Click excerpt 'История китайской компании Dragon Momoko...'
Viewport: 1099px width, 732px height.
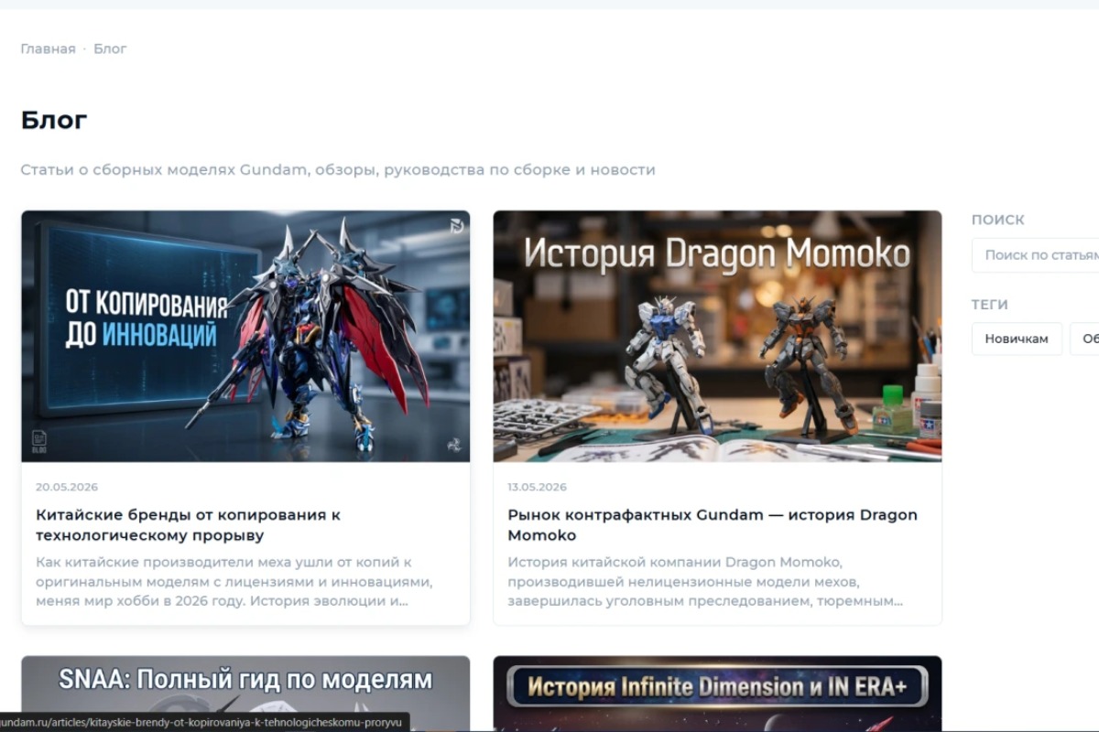click(705, 582)
